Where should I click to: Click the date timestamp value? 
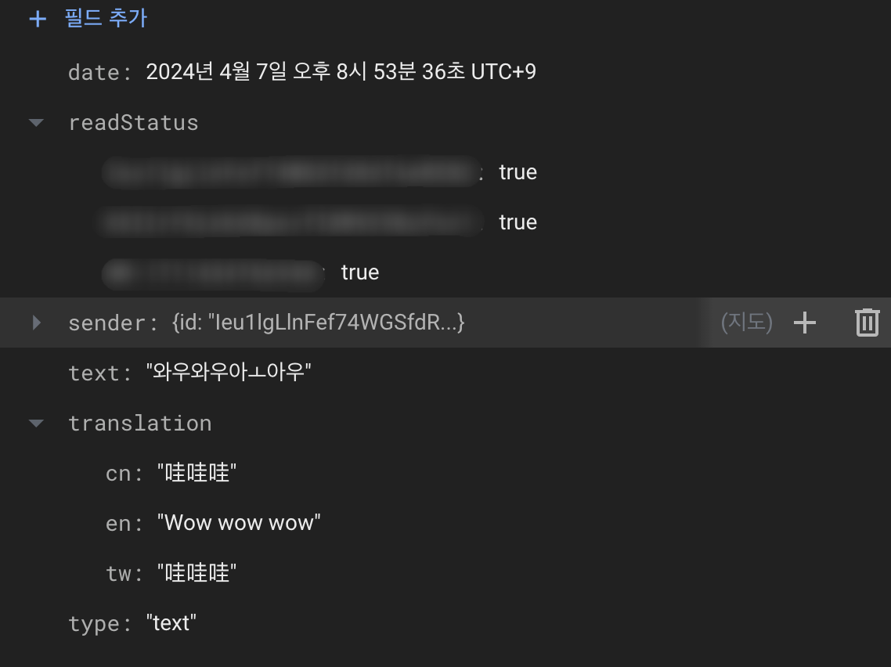[341, 72]
